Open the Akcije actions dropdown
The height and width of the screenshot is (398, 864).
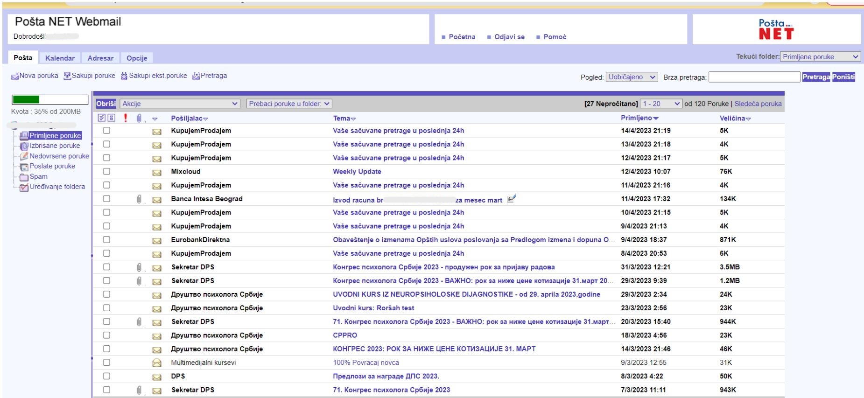click(x=180, y=104)
